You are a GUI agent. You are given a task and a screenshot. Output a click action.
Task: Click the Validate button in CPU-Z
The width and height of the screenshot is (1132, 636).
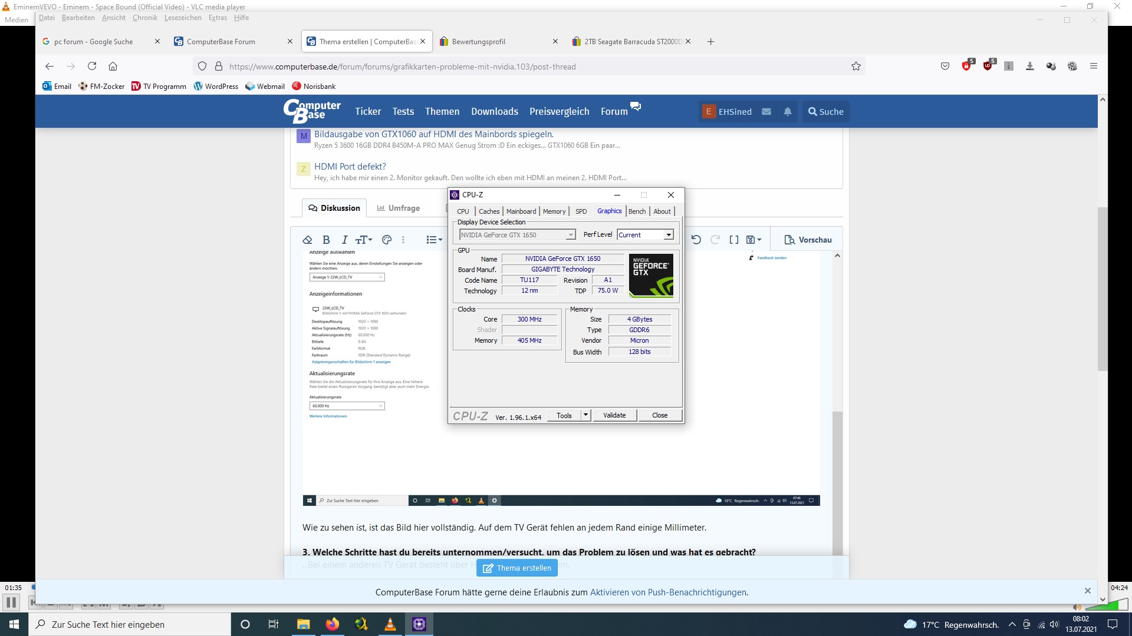coord(614,415)
